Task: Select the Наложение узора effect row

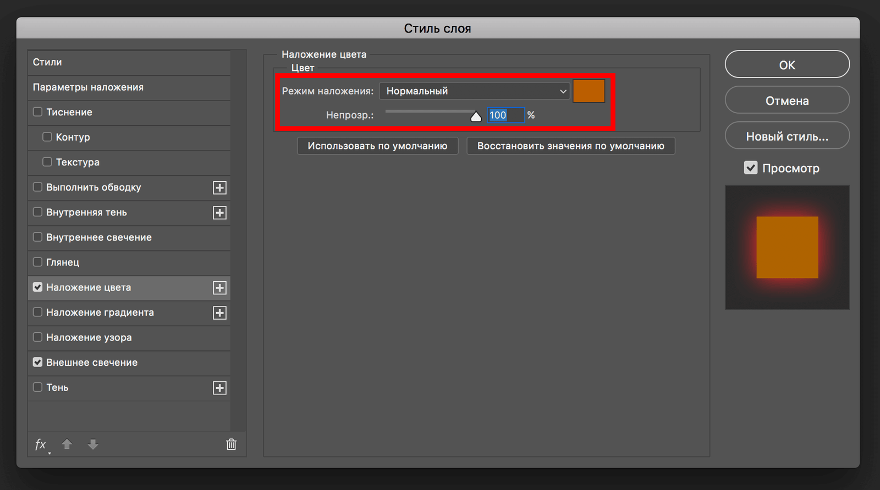Action: pyautogui.click(x=129, y=338)
